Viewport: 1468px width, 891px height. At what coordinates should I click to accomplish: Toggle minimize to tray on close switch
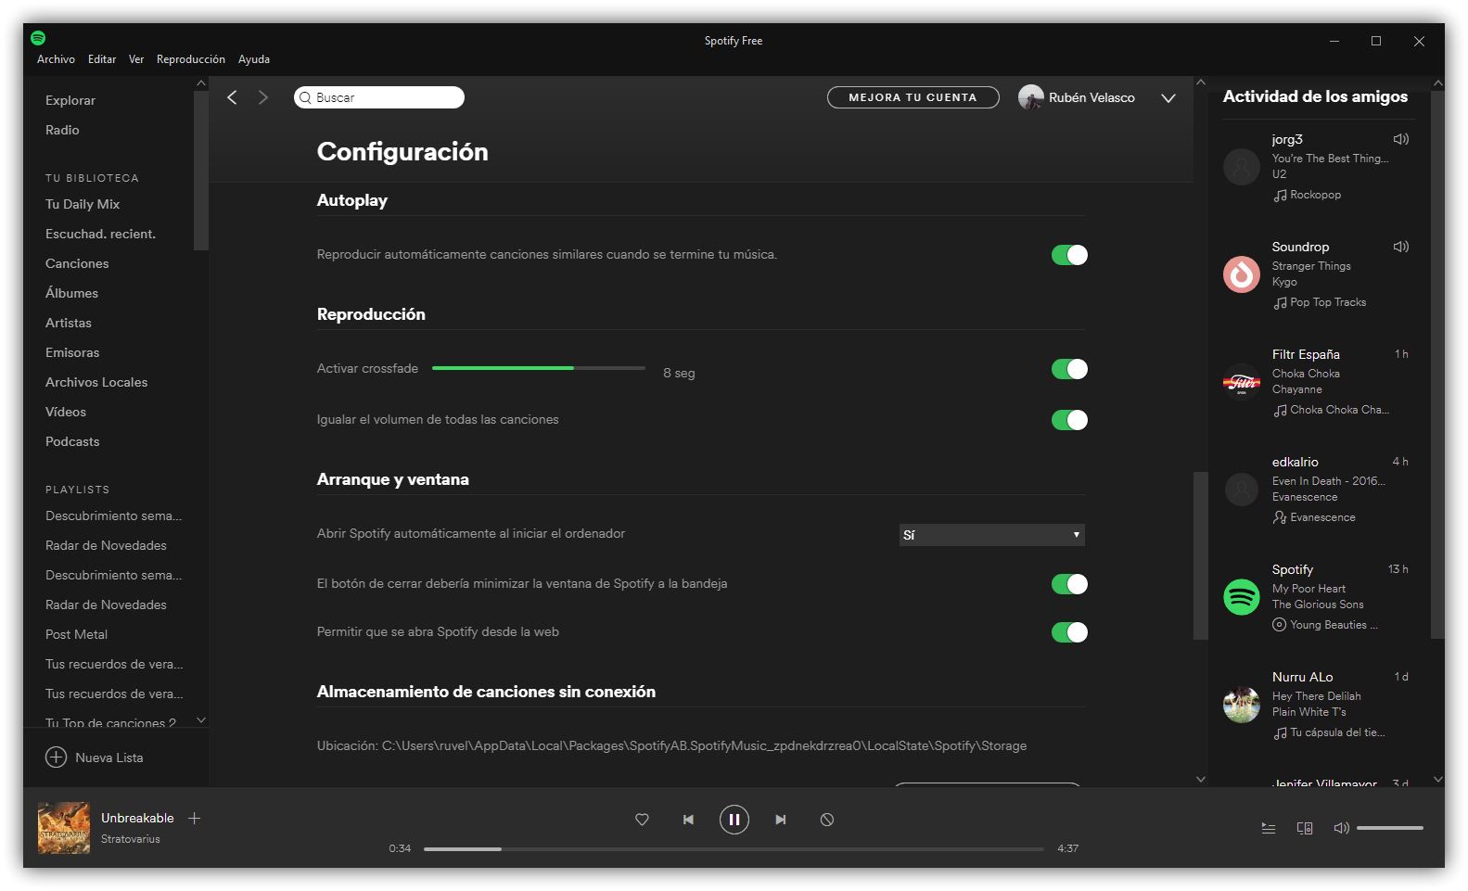(x=1069, y=584)
